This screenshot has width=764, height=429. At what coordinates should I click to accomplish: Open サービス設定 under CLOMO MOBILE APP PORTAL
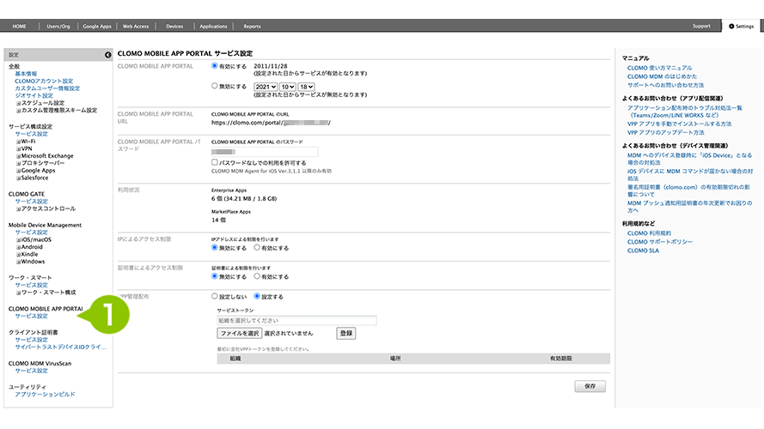click(32, 316)
